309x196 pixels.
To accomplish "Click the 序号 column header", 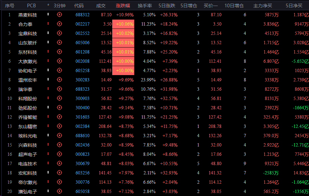I will (10, 6).
